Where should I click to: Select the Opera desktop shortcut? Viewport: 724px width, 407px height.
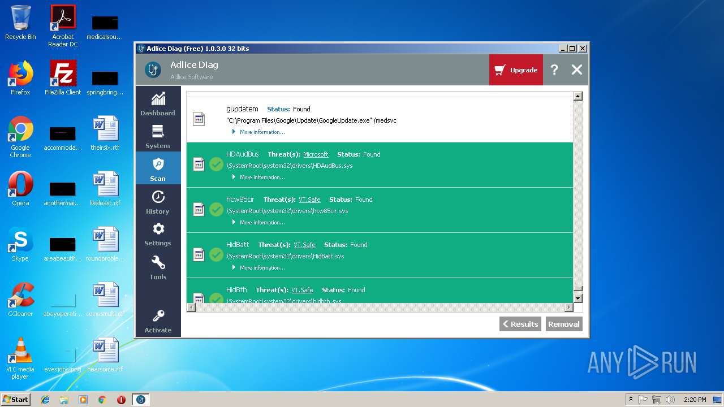pos(20,189)
